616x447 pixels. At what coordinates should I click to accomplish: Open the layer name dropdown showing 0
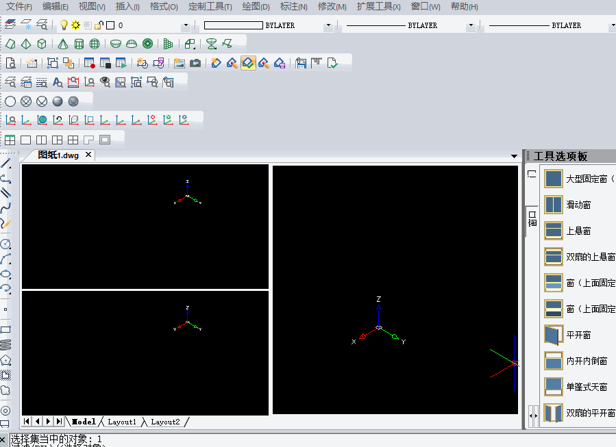pyautogui.click(x=186, y=25)
